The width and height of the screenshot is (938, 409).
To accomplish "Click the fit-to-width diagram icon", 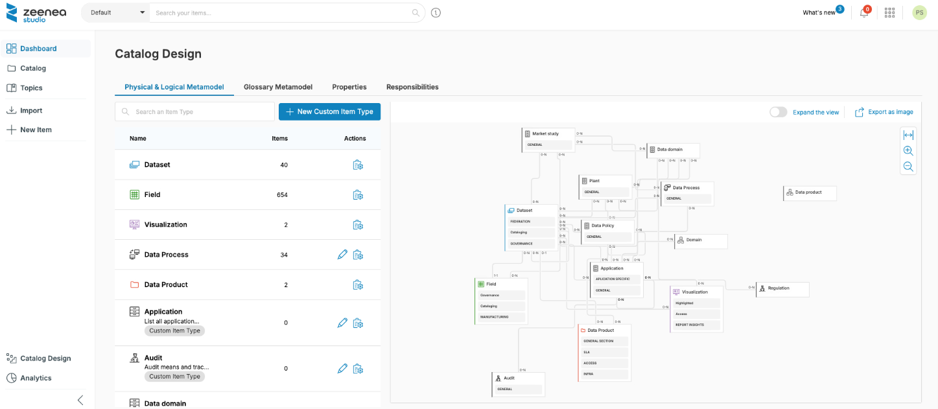I will (x=908, y=135).
